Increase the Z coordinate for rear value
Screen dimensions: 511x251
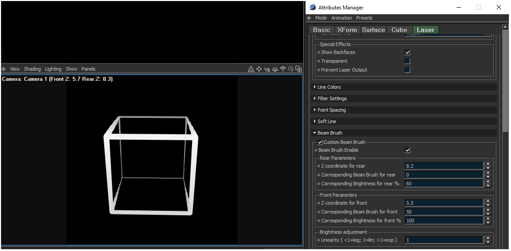pyautogui.click(x=488, y=164)
